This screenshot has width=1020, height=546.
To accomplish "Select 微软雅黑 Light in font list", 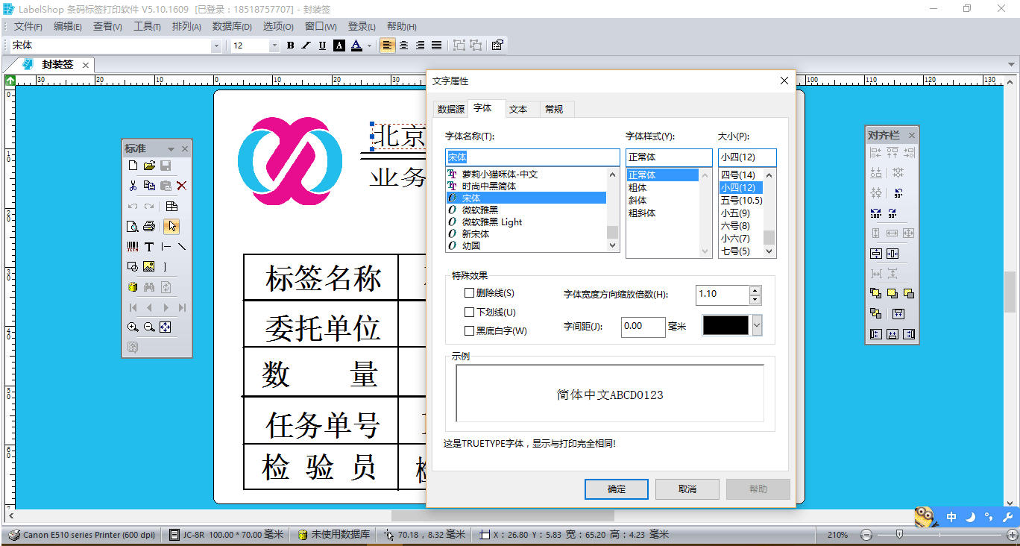I will tap(492, 222).
